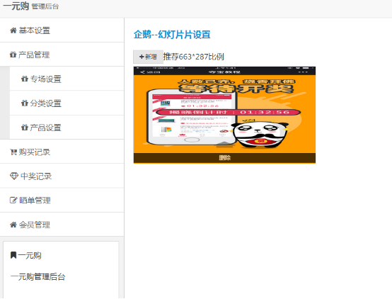Open 会员管理 in the sidebar
Image resolution: width=392 pixels, height=299 pixels.
(62, 225)
